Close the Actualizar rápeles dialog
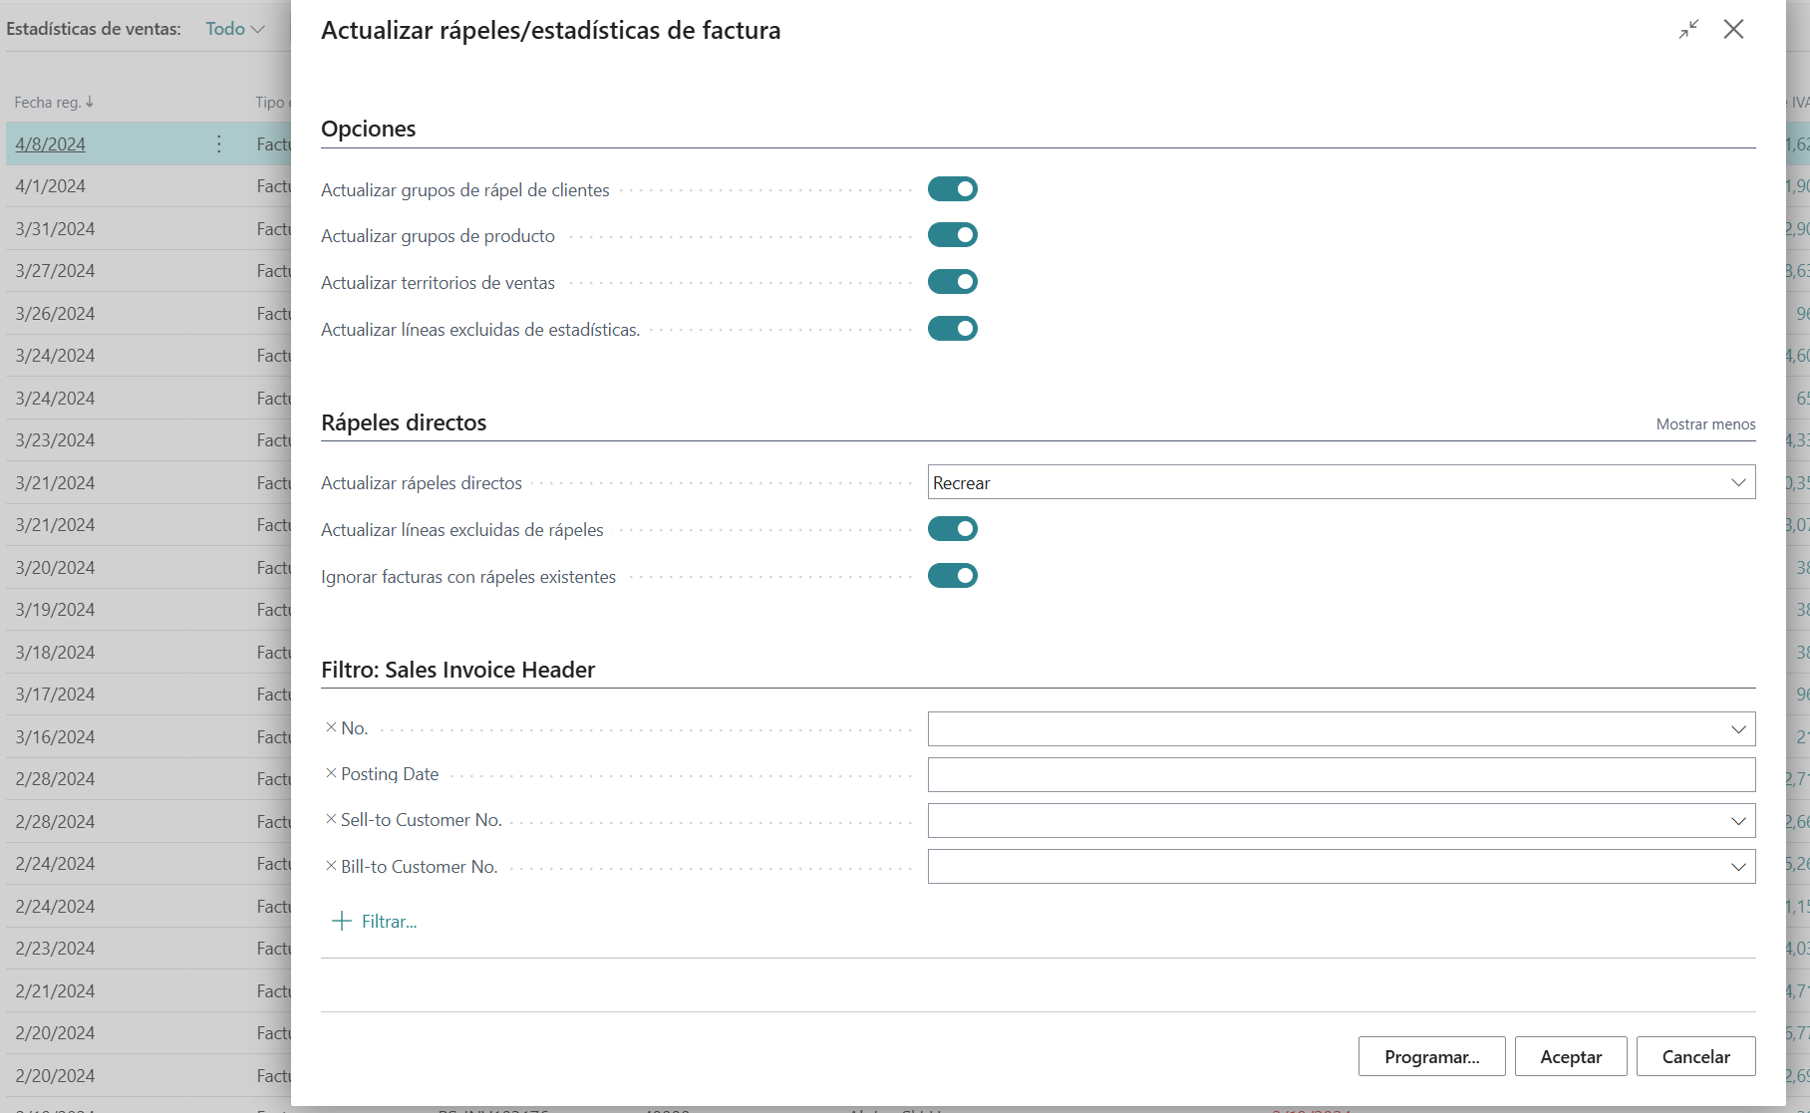 click(1733, 30)
